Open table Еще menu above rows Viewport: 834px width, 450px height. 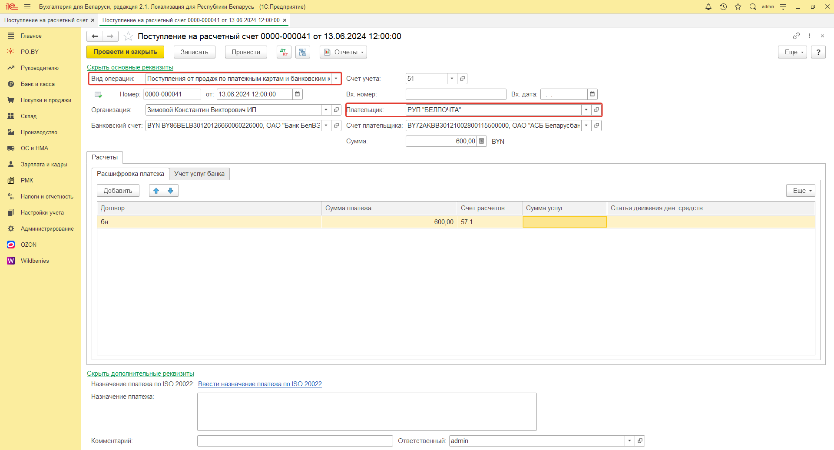(x=801, y=191)
